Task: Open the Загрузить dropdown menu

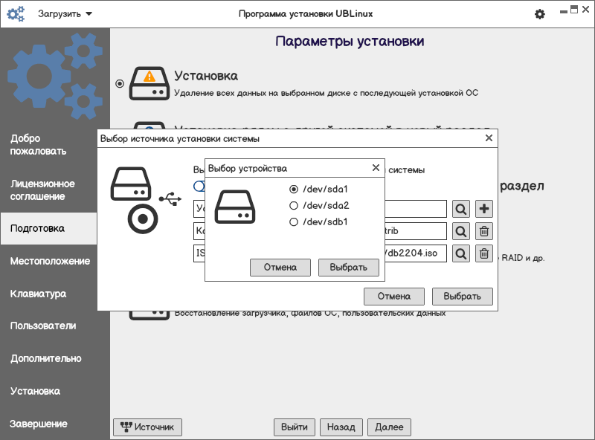Action: point(65,14)
